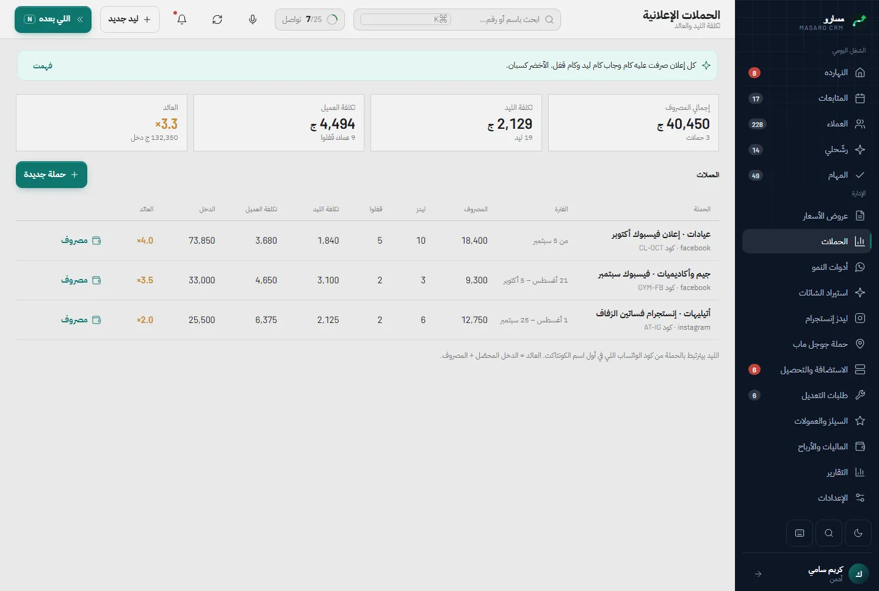Click the تكلفة الليد column header

(326, 209)
